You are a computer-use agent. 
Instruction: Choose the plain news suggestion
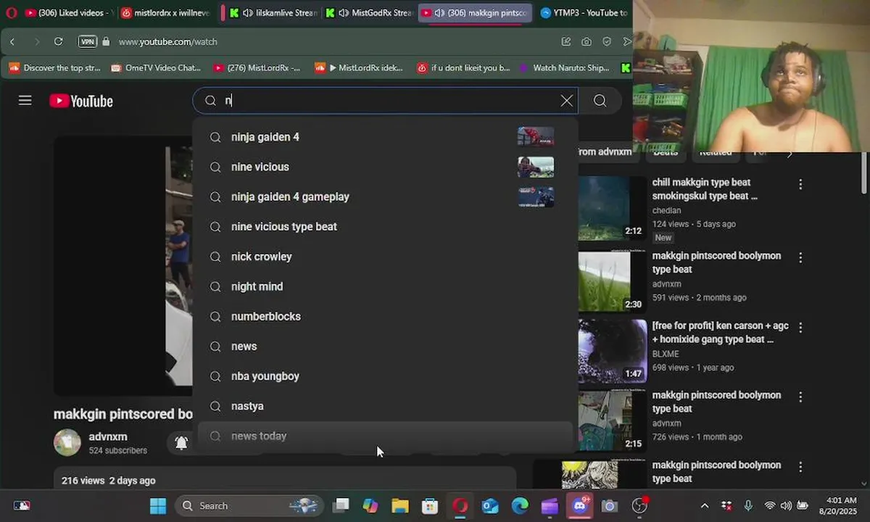pyautogui.click(x=384, y=347)
